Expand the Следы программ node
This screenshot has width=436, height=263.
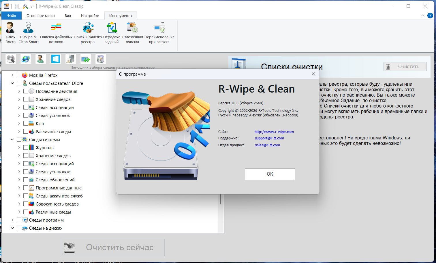coord(12,220)
